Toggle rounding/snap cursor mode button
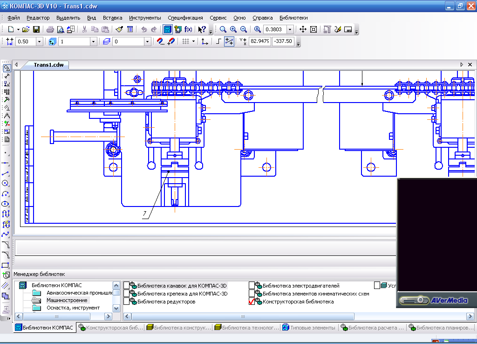 coord(229,41)
